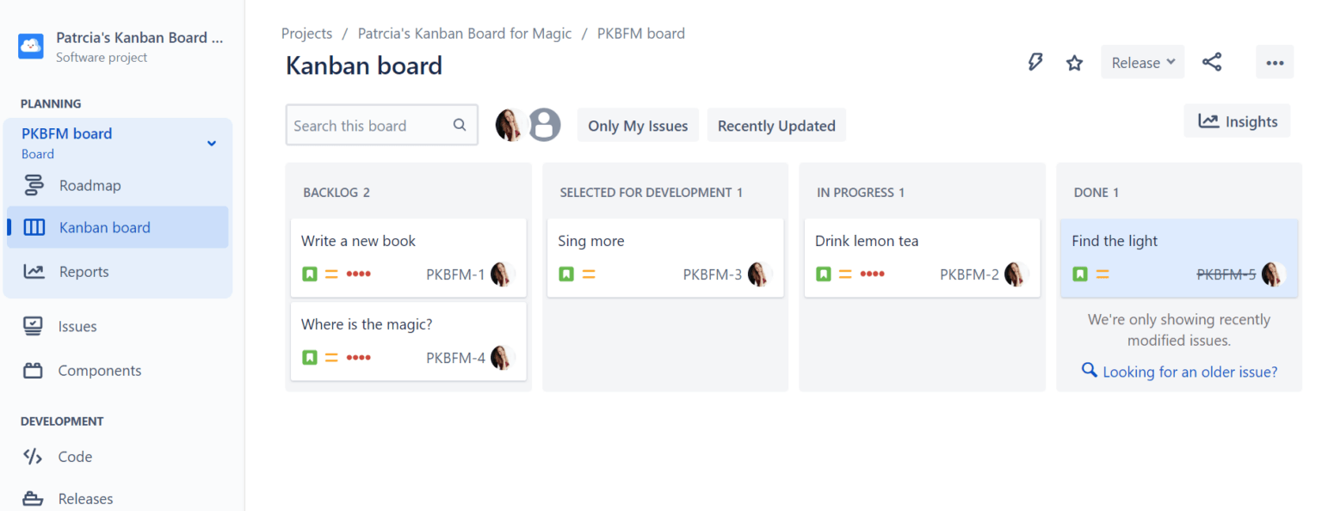The width and height of the screenshot is (1322, 511).
Task: Click the story type icon on PKBFM-1
Action: click(309, 274)
